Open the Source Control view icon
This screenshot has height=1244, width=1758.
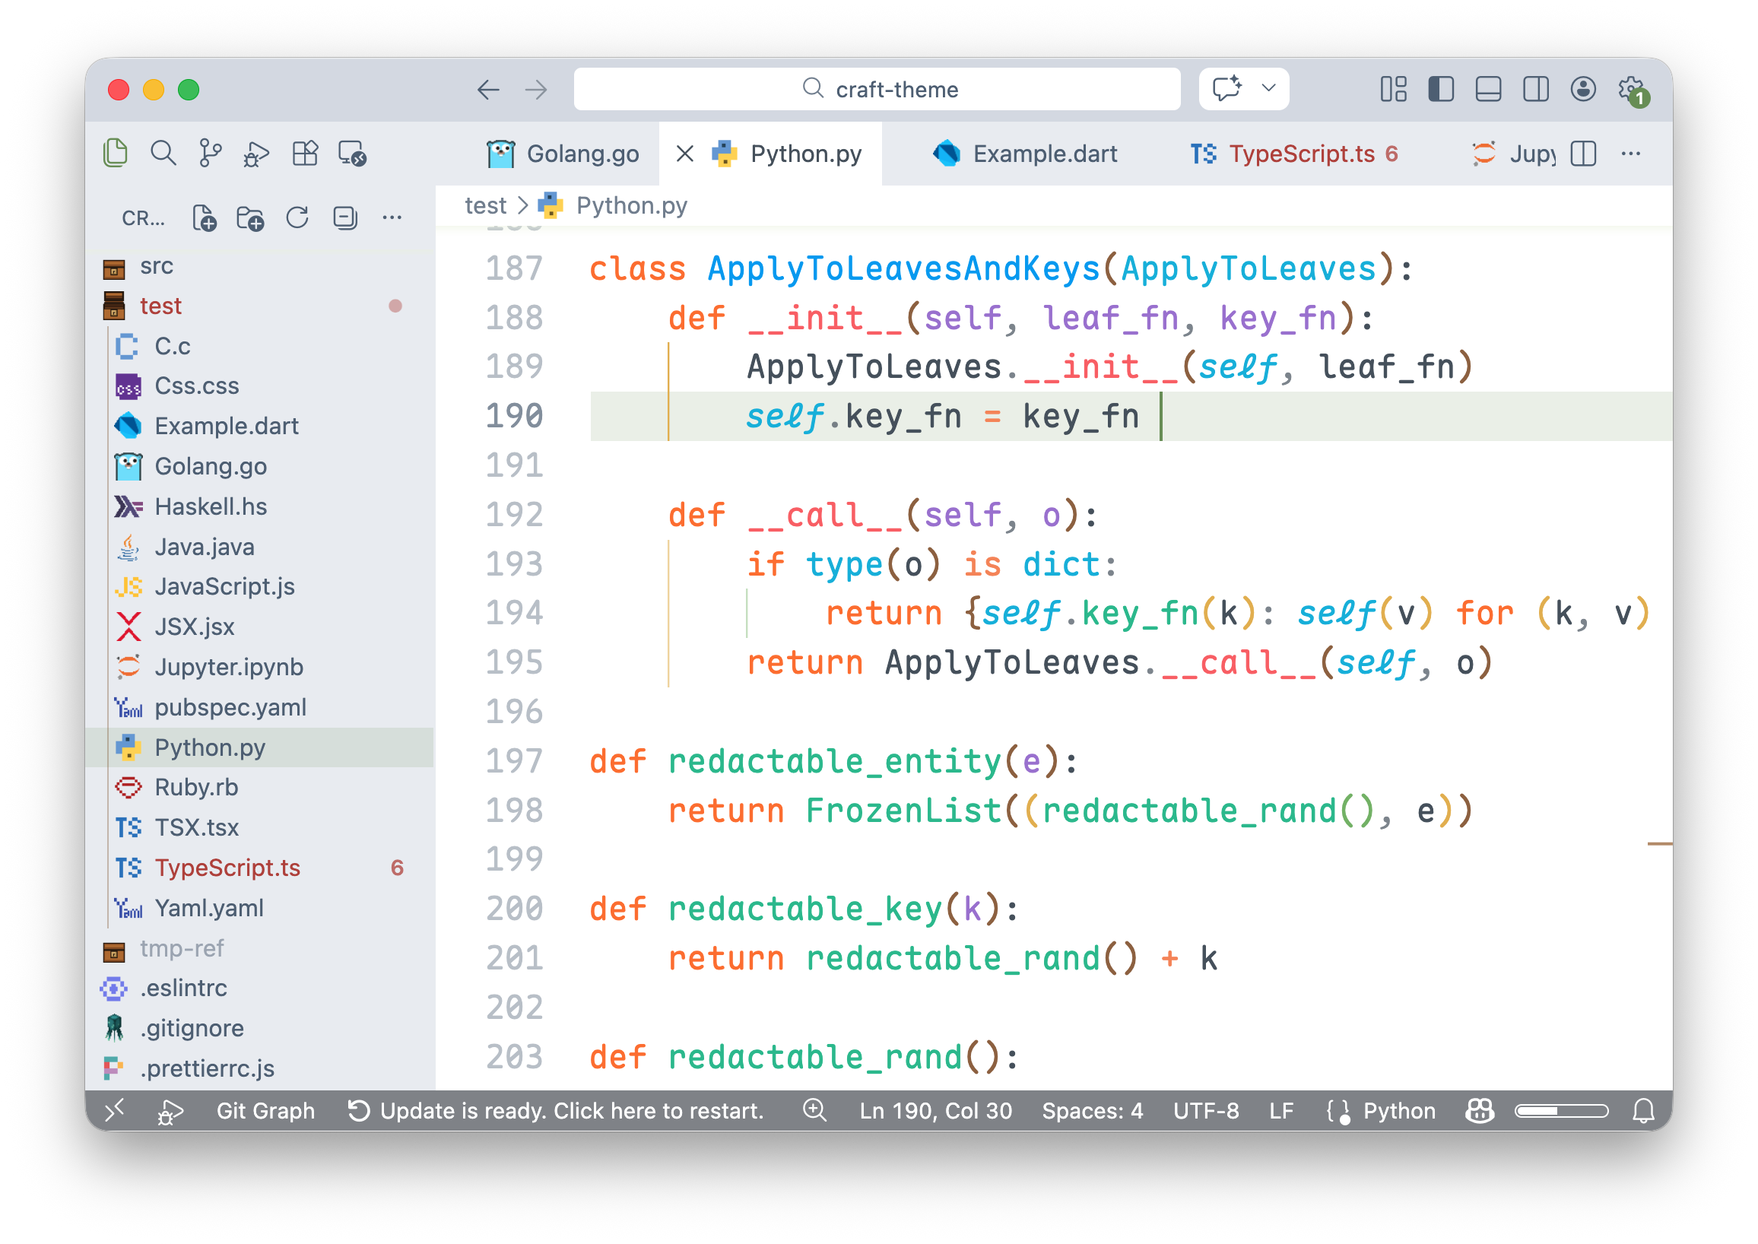210,154
